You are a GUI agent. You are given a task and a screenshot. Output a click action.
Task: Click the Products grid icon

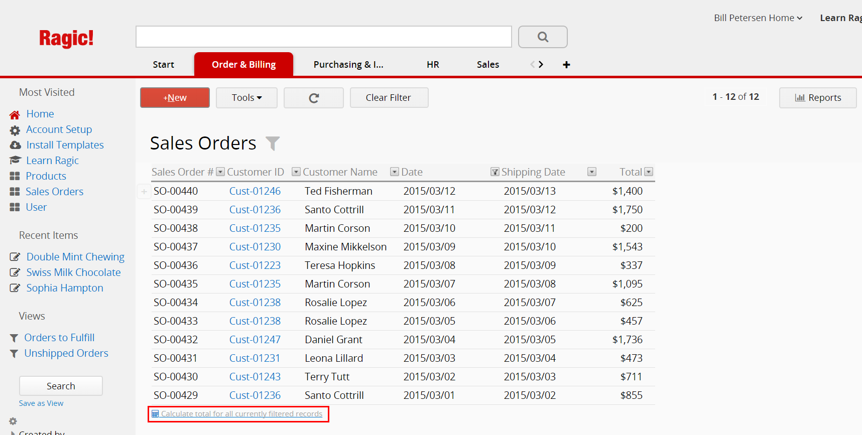pos(15,176)
